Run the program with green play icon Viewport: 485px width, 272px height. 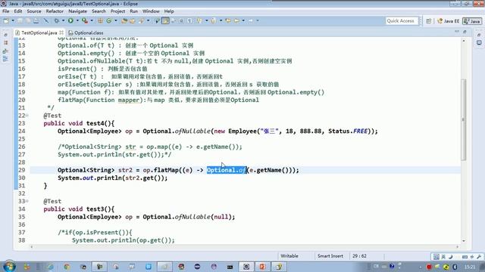[70, 20]
